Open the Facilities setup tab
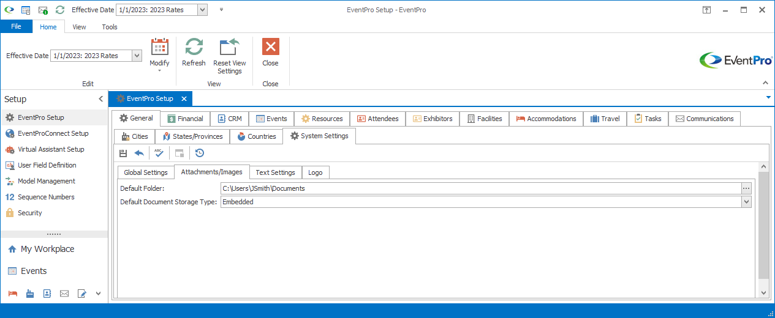Image resolution: width=775 pixels, height=318 pixels. [485, 119]
